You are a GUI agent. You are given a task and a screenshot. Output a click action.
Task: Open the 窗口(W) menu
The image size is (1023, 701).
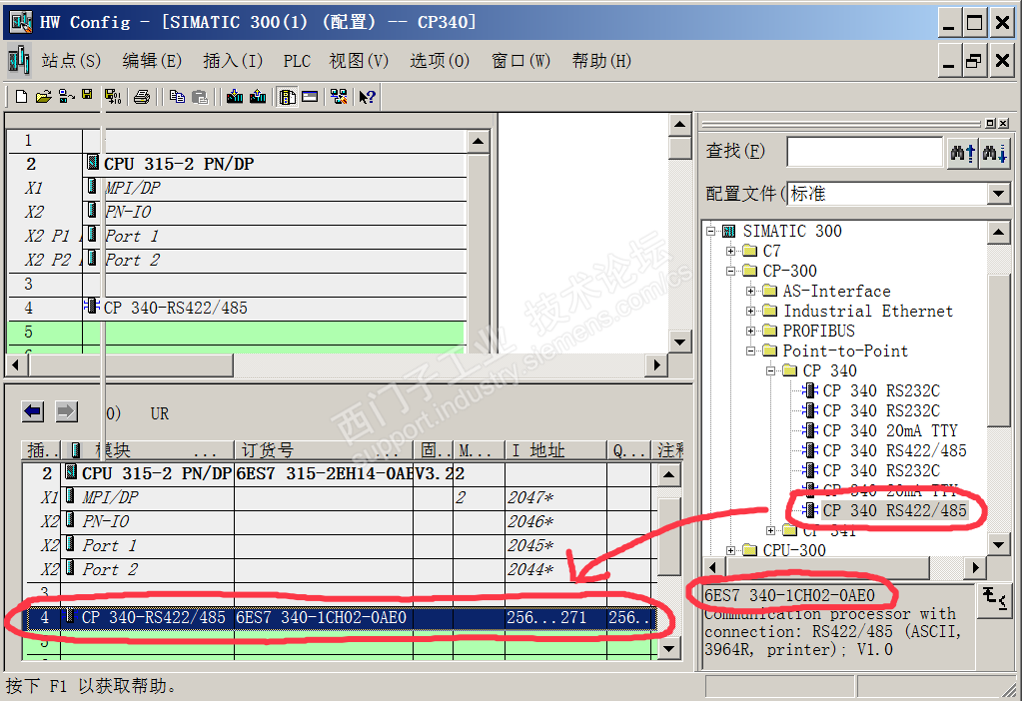tap(520, 61)
